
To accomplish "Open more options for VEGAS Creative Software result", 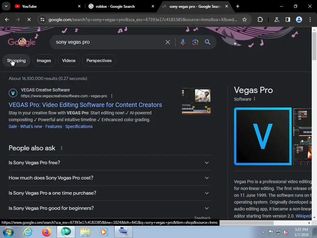I will coord(111,96).
